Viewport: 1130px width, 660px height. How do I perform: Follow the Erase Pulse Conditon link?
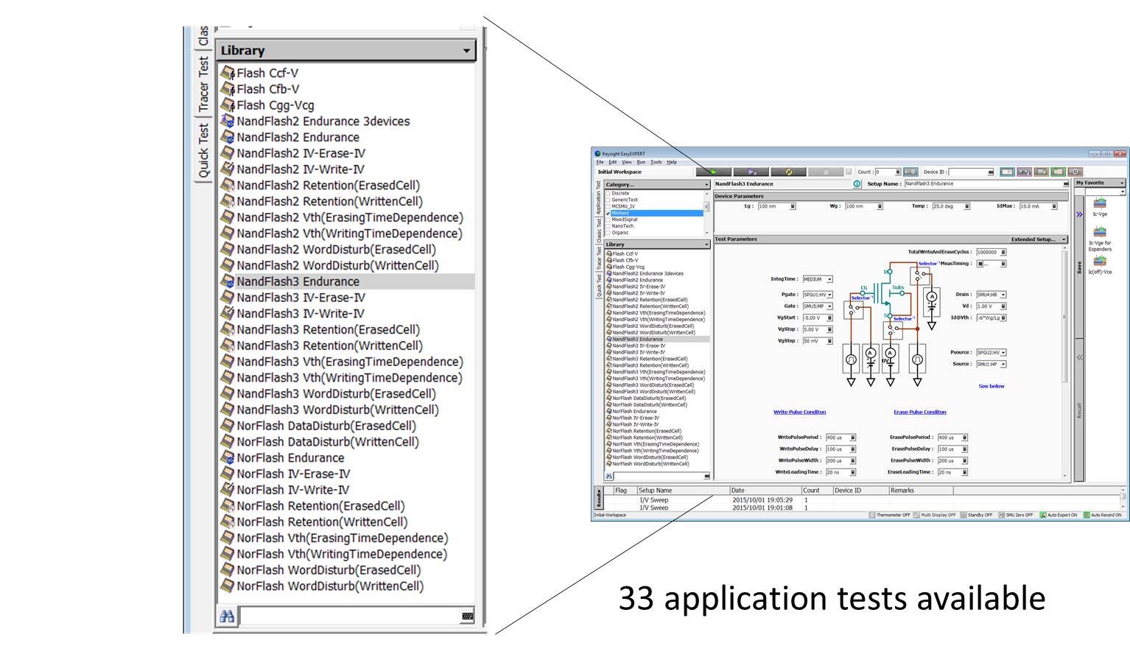coord(920,412)
